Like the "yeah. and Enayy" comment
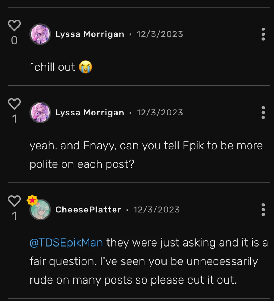This screenshot has height=301, width=274. [14, 104]
